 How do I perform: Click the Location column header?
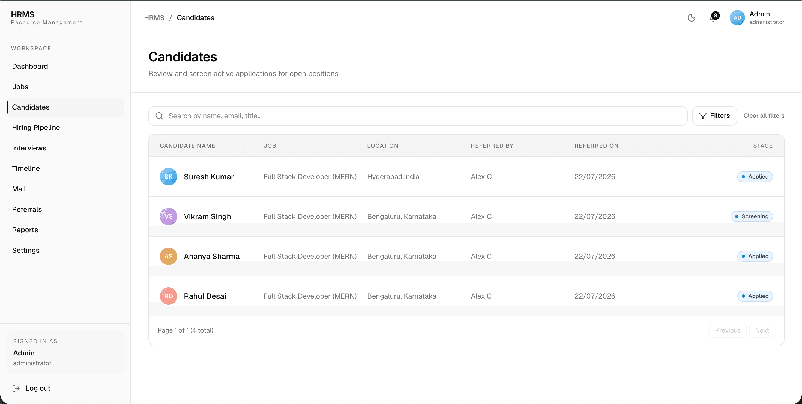click(x=383, y=146)
